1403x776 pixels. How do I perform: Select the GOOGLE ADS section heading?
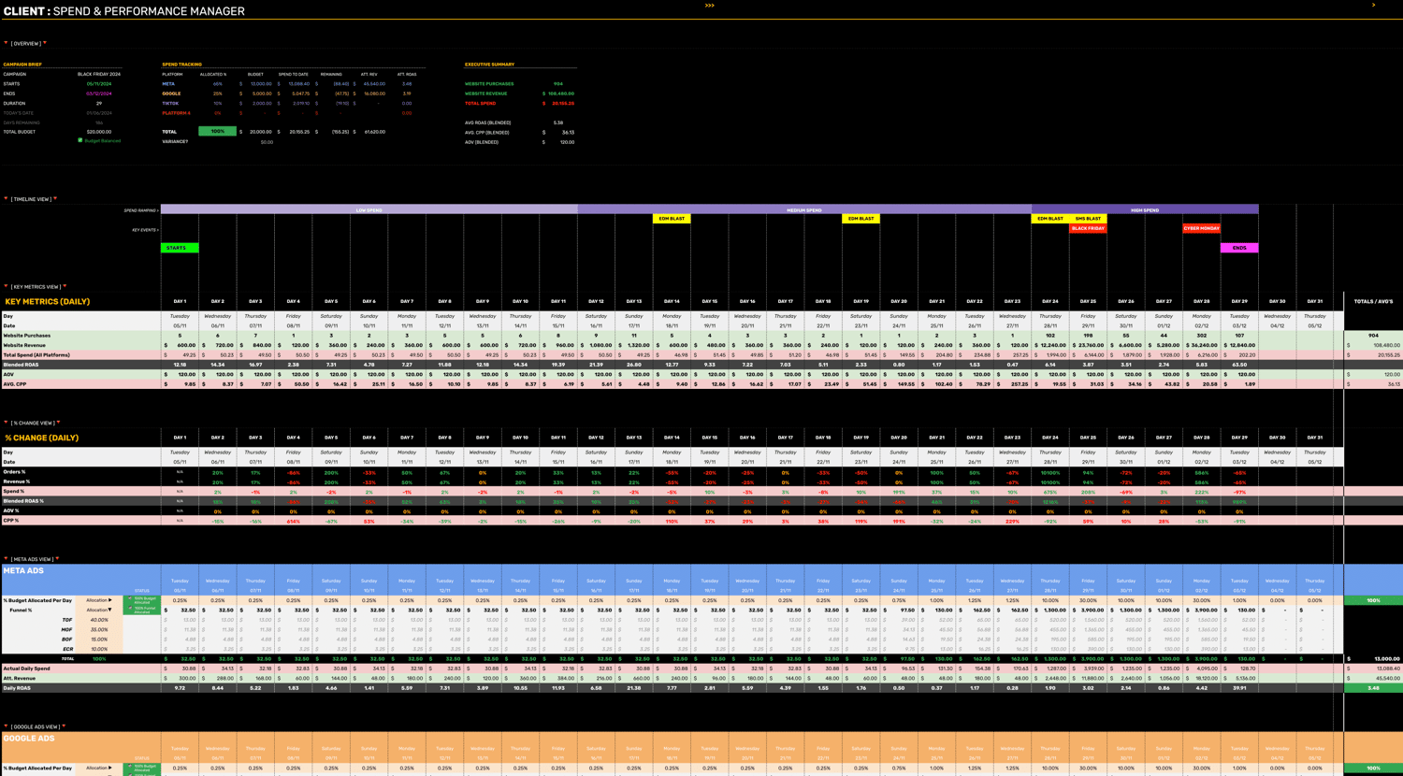tap(28, 738)
